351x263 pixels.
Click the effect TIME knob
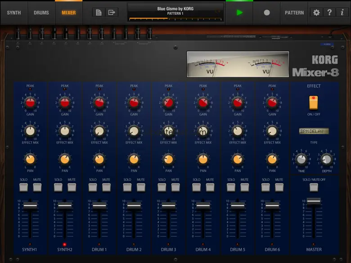[301, 159]
